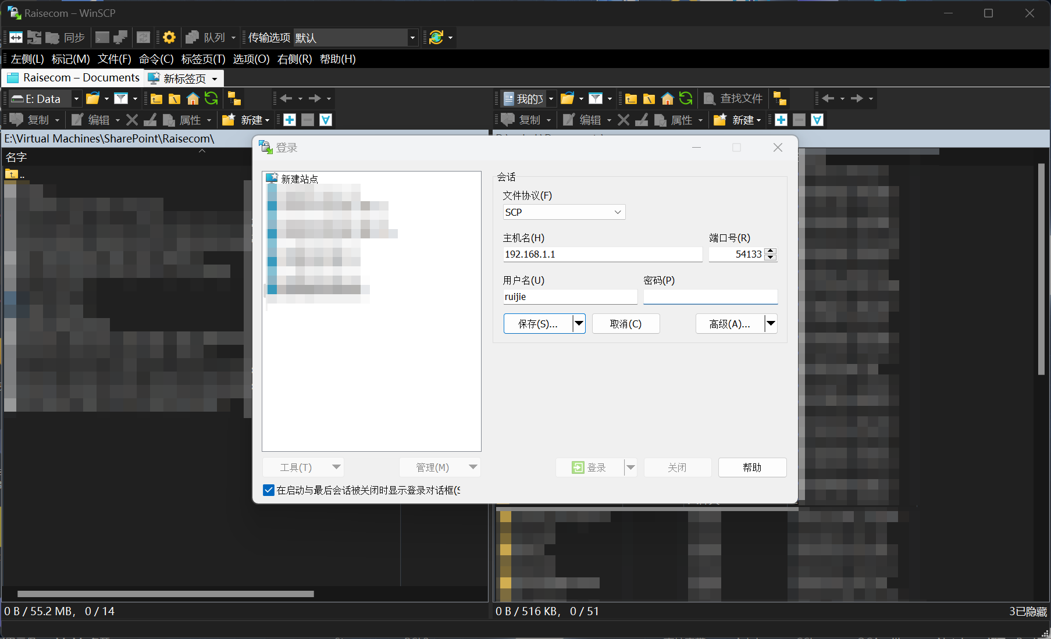This screenshot has height=639, width=1051.
Task: Open the Options (选项) menu
Action: tap(251, 59)
